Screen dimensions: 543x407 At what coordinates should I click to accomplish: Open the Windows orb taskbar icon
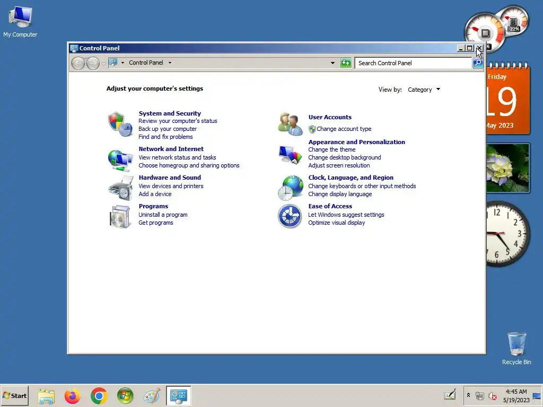coord(125,396)
